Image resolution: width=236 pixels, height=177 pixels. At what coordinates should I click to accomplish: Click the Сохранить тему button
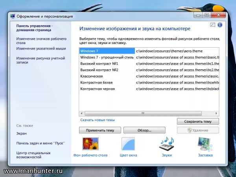click(198, 122)
